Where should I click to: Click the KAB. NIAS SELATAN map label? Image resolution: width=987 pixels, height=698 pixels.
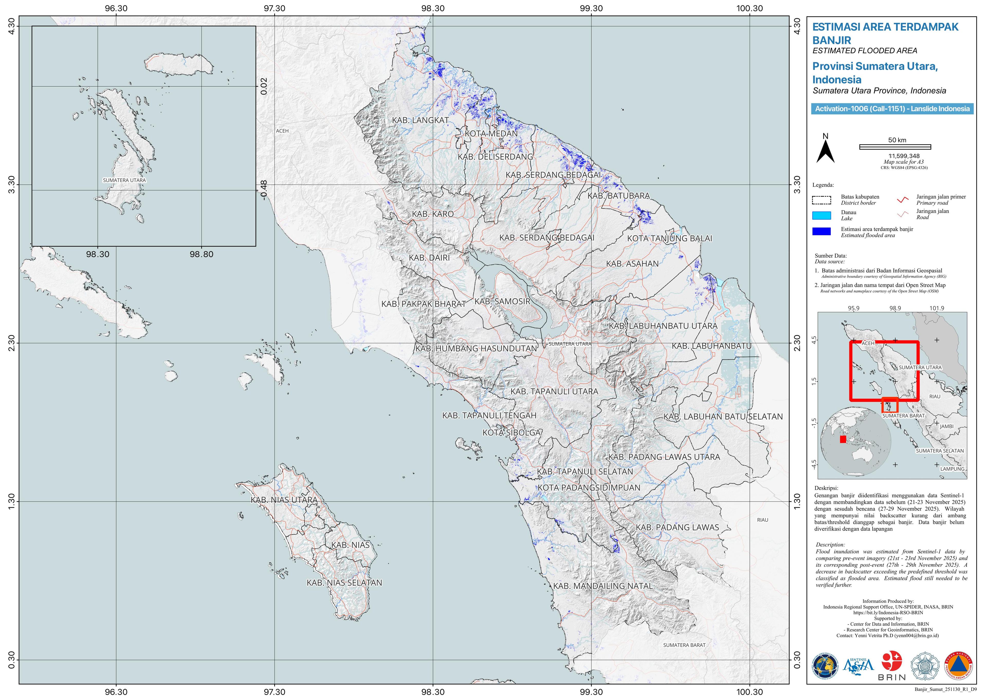(344, 583)
